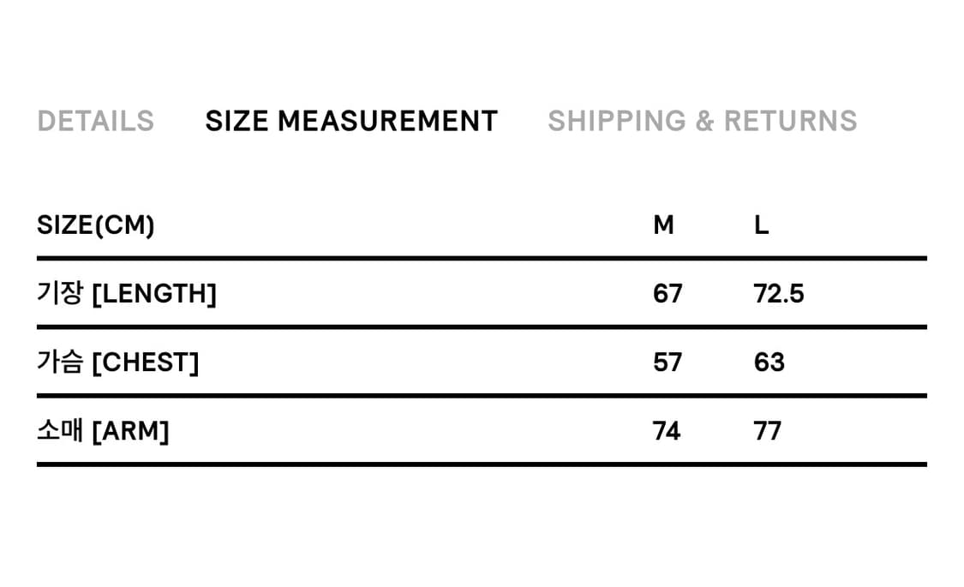Click the [CHEST] bracket text
The image size is (964, 587).
[146, 362]
